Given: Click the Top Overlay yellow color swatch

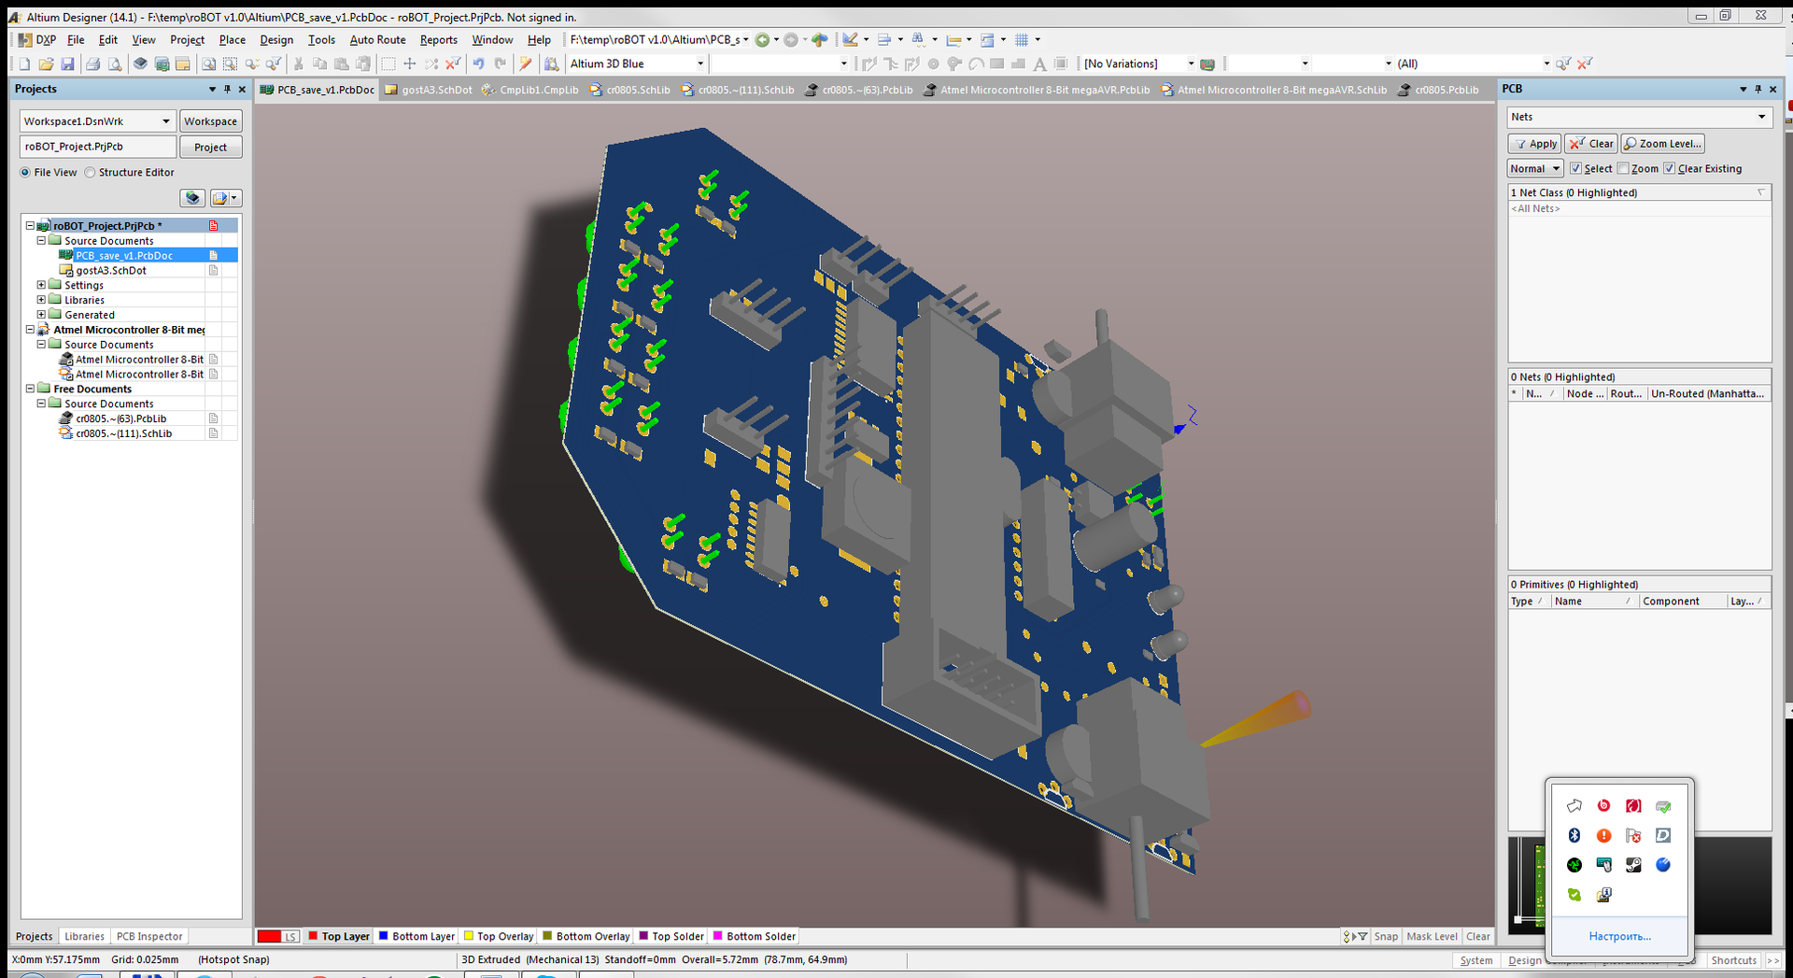Looking at the screenshot, I should click(x=468, y=936).
